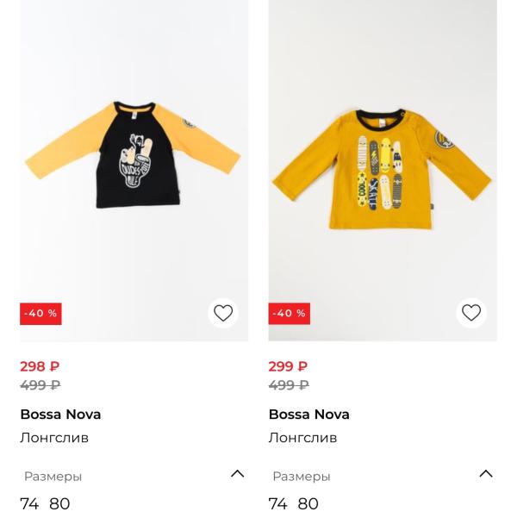
Task: Collapse sizes for the 298 ₽ longsleeve
Action: pyautogui.click(x=238, y=474)
